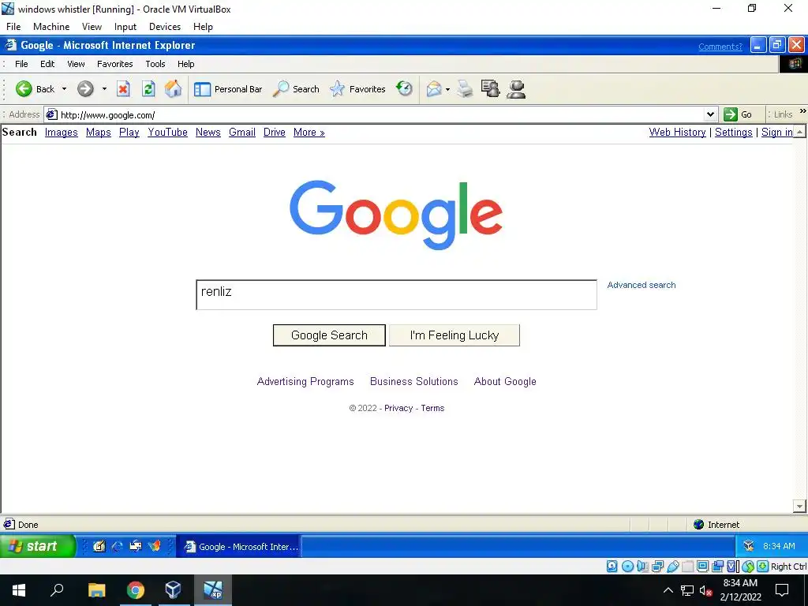The height and width of the screenshot is (606, 808).
Task: Expand the Forward button history dropdown arrow
Action: coord(104,89)
